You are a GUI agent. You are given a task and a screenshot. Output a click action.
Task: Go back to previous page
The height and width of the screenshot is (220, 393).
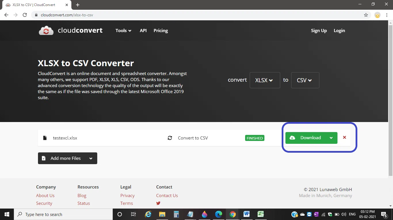pyautogui.click(x=6, y=15)
